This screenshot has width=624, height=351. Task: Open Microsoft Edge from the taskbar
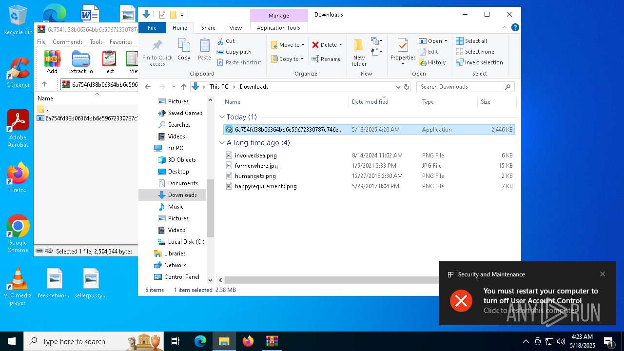200,341
